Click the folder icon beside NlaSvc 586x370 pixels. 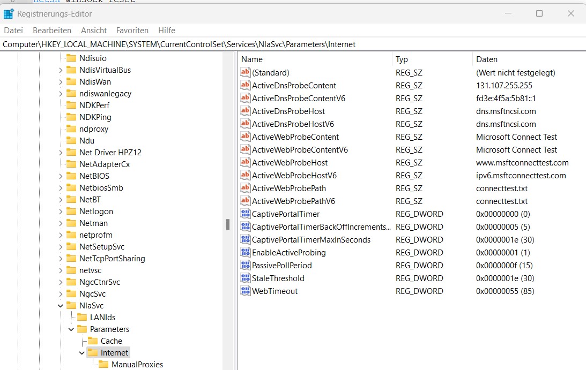coord(71,305)
